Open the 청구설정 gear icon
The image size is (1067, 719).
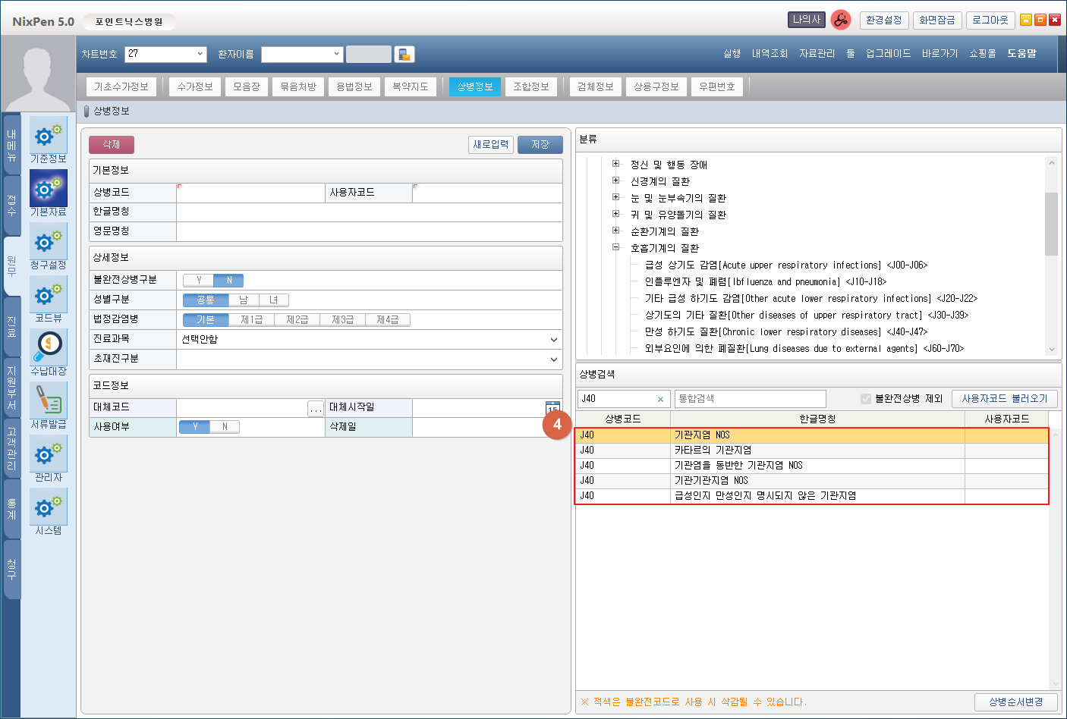point(48,242)
